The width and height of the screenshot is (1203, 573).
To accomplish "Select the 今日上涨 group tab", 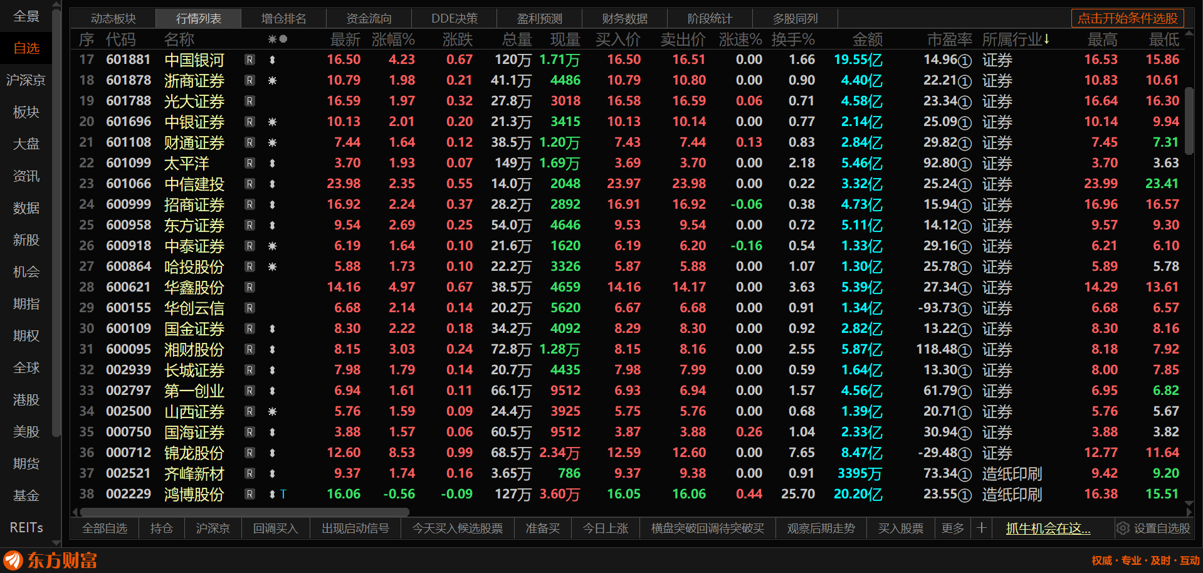I will click(x=606, y=528).
